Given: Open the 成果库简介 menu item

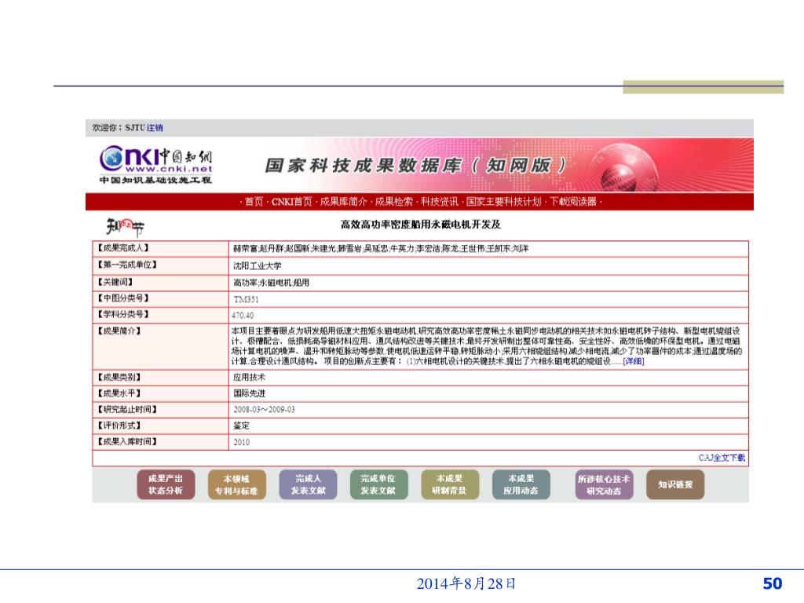Looking at the screenshot, I should click(343, 202).
